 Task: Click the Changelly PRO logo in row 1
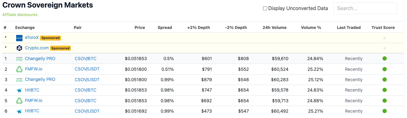[19, 59]
